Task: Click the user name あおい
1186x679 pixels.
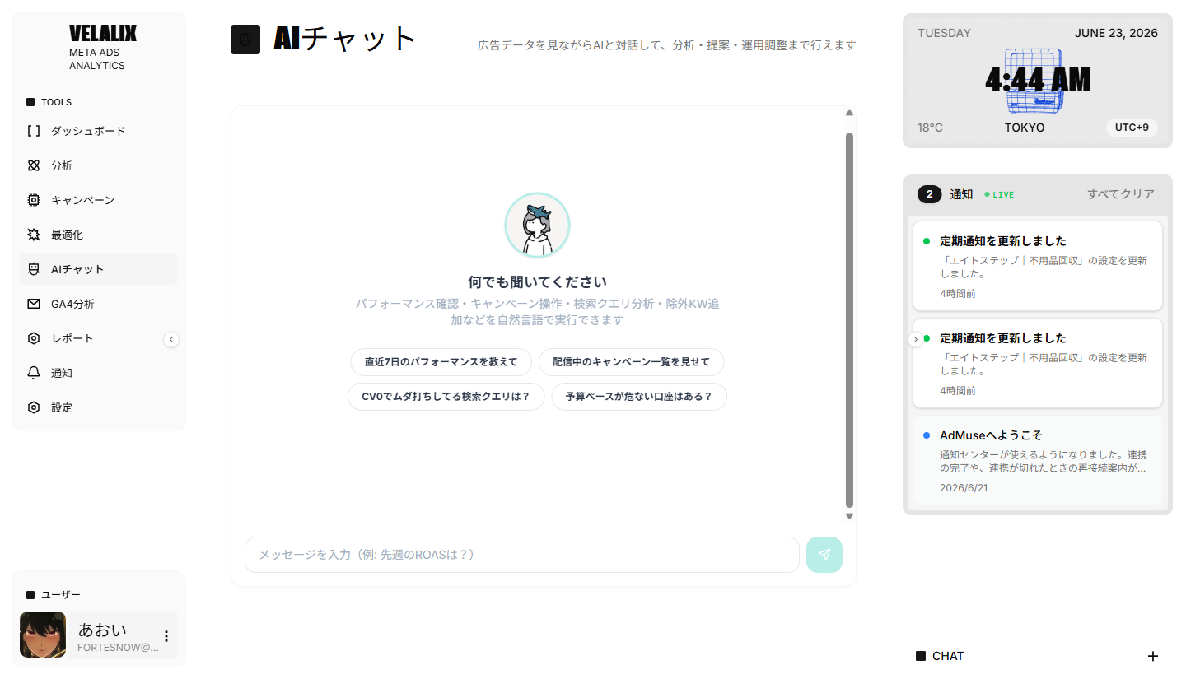Action: click(102, 630)
